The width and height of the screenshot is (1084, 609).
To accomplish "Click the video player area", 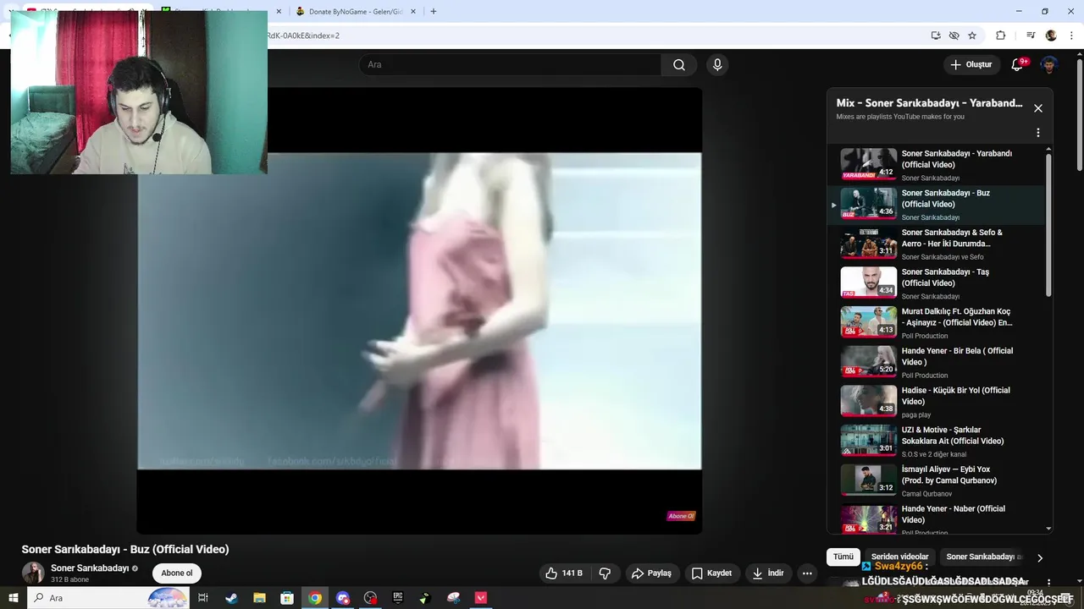I will [419, 310].
